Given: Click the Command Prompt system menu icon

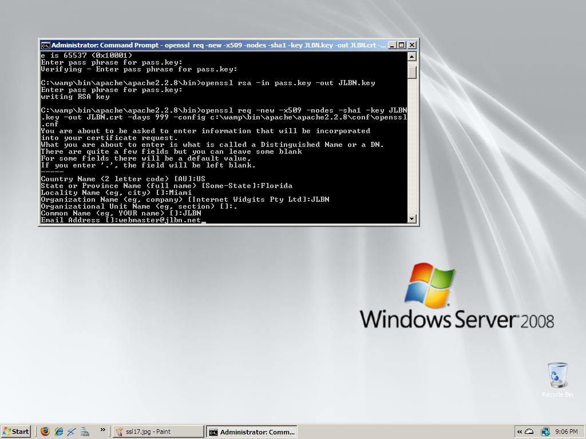Looking at the screenshot, I should coord(45,45).
